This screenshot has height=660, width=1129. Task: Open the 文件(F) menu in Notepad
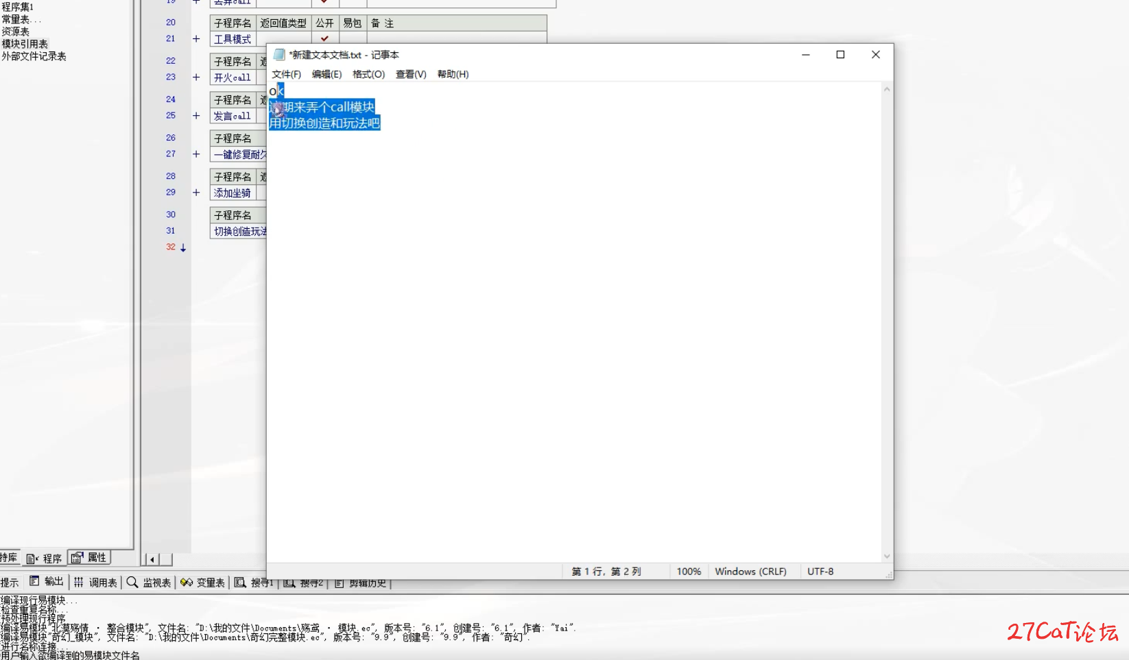tap(286, 74)
